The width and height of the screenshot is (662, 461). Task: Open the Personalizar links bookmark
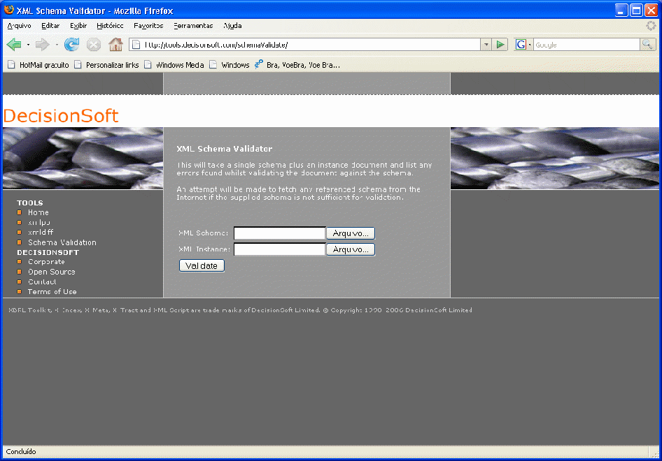(107, 65)
